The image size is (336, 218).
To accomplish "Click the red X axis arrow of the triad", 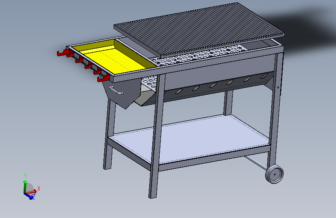I will tap(32, 191).
